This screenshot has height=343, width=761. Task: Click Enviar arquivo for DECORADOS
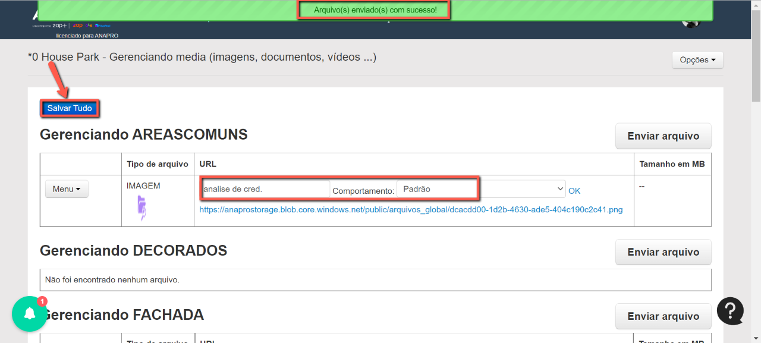pos(663,252)
